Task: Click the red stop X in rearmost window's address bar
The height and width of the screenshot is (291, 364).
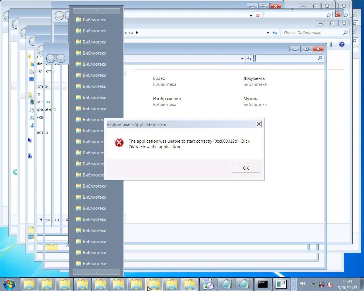Action: pos(258,16)
